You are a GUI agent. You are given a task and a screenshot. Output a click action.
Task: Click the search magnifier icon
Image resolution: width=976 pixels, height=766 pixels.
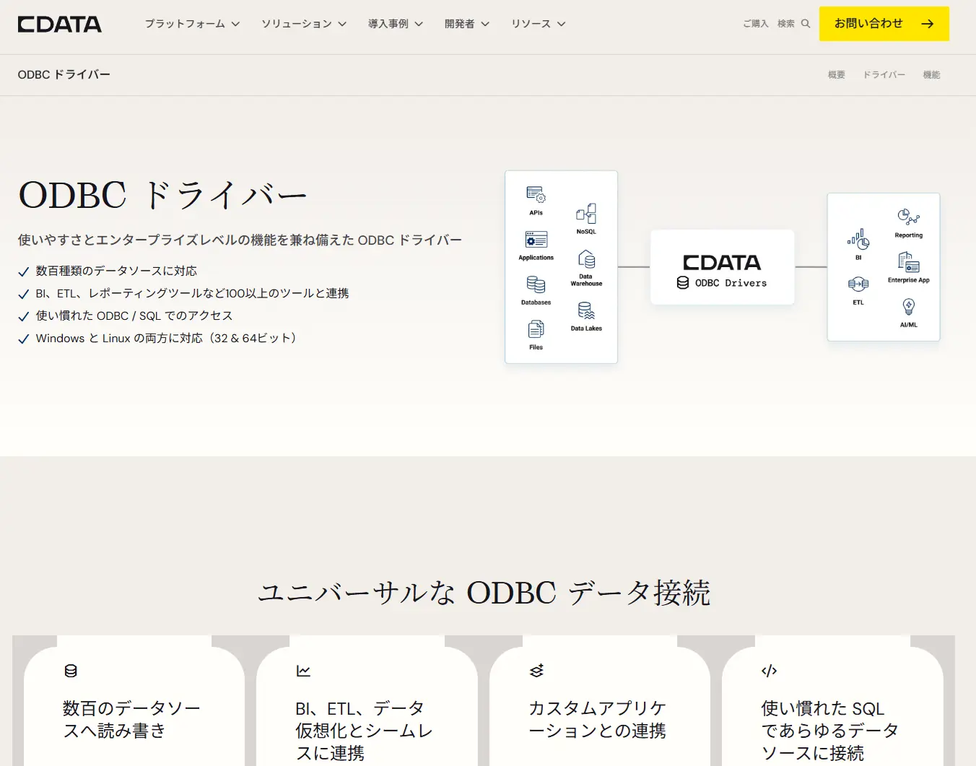(x=806, y=24)
